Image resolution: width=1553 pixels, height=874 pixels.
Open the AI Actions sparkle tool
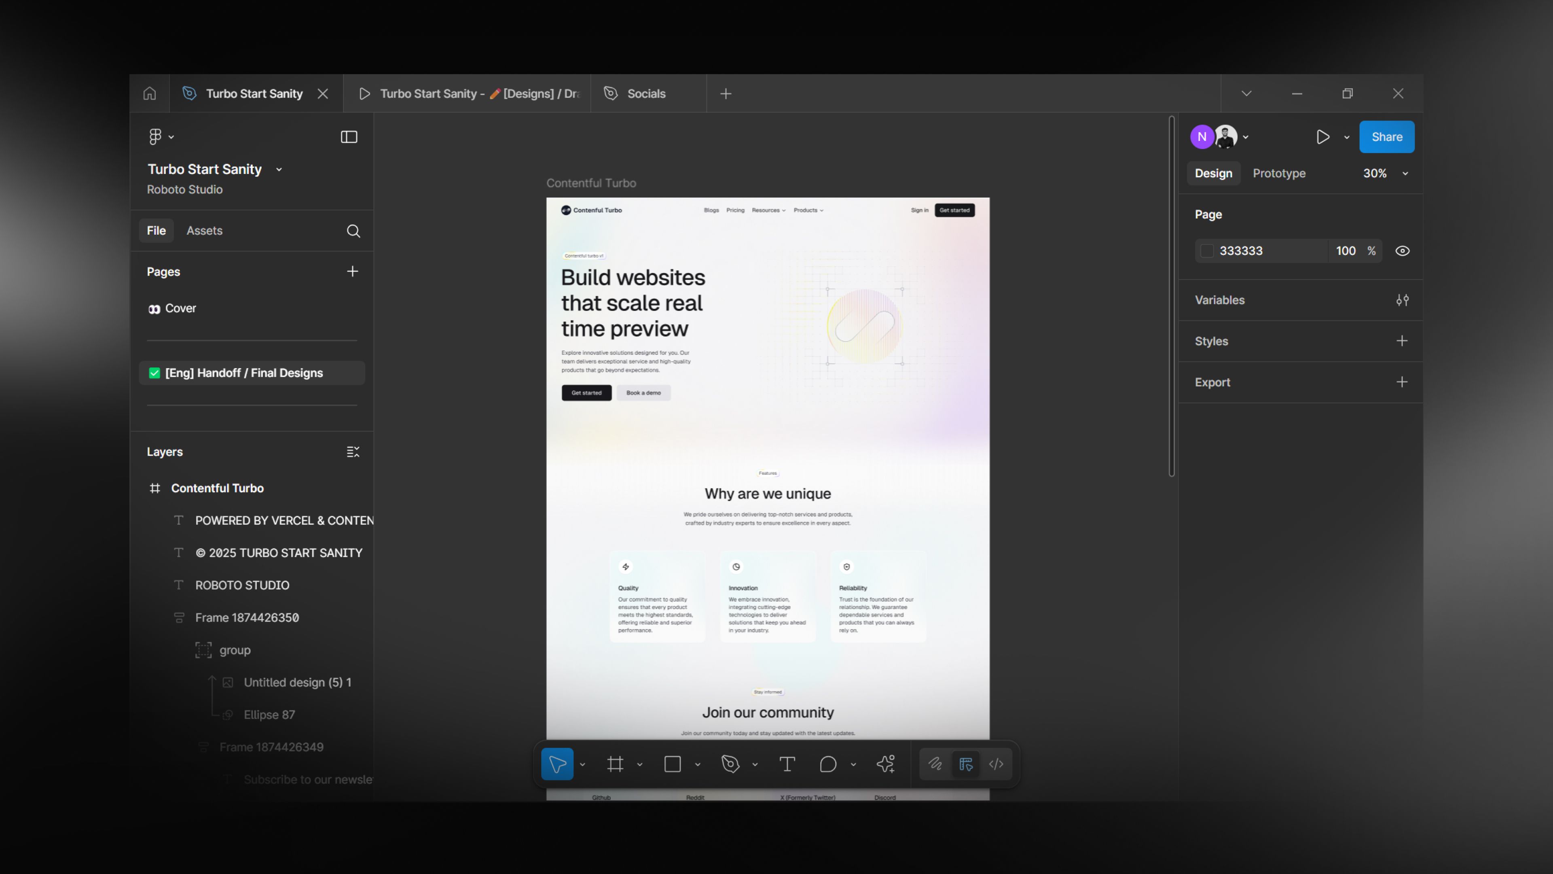click(886, 764)
